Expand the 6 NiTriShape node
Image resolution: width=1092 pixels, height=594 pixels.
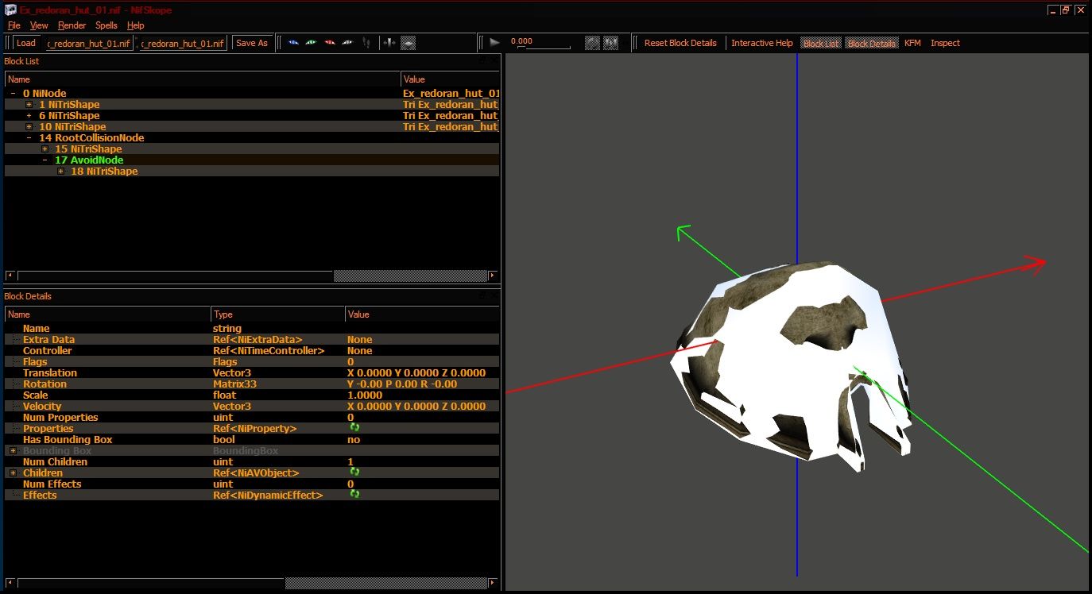click(29, 116)
